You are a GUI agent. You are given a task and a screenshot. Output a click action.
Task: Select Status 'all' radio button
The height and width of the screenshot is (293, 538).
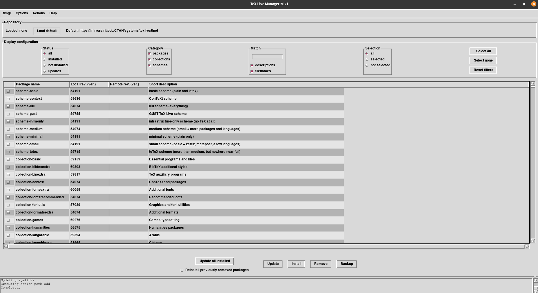44,53
